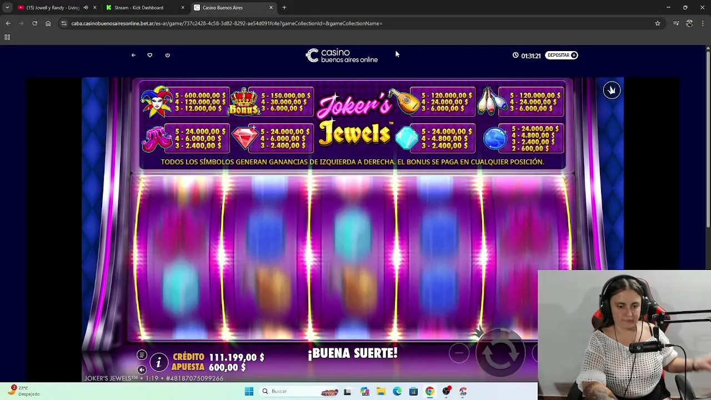Add game to favorites heart icon

pos(149,55)
